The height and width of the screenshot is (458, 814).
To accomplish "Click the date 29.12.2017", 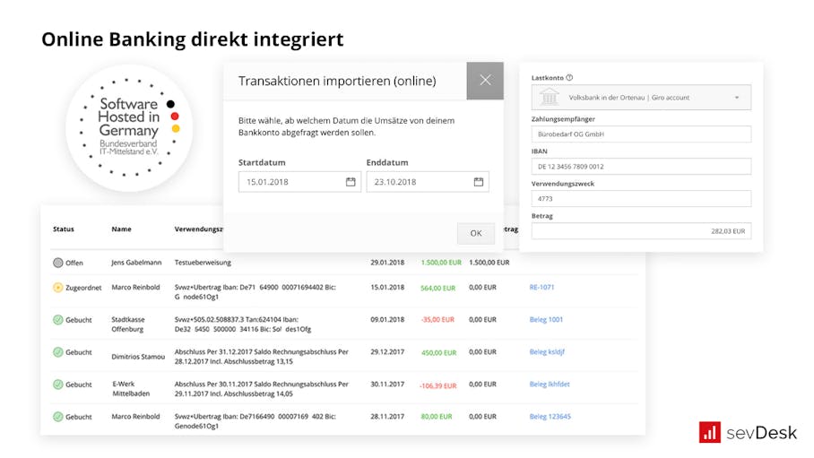I will pyautogui.click(x=387, y=351).
